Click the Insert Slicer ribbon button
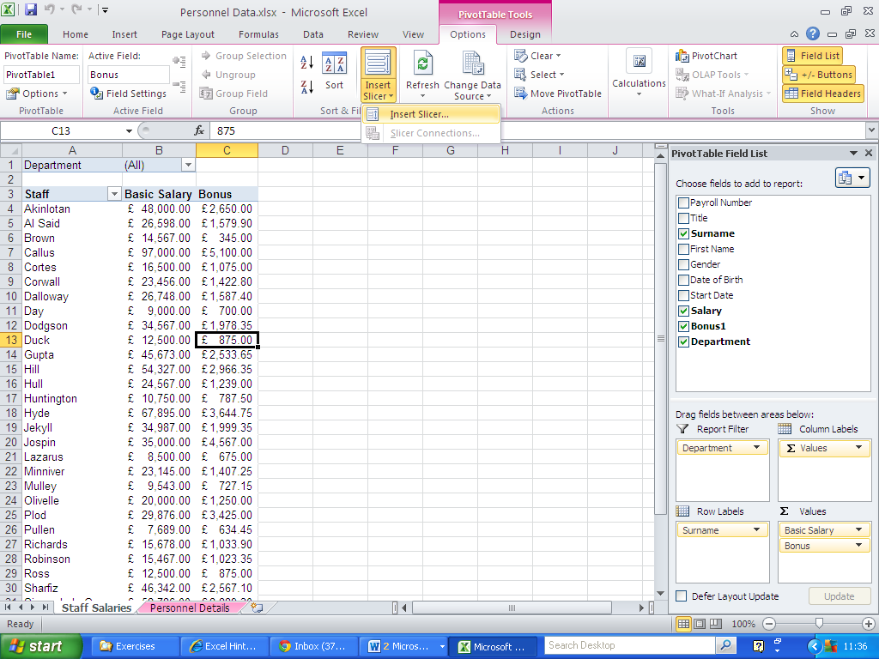879x659 pixels. click(379, 76)
